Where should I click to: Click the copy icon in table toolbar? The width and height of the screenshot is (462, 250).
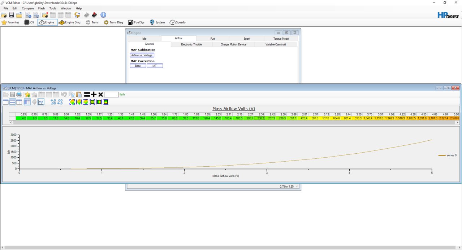(72, 95)
